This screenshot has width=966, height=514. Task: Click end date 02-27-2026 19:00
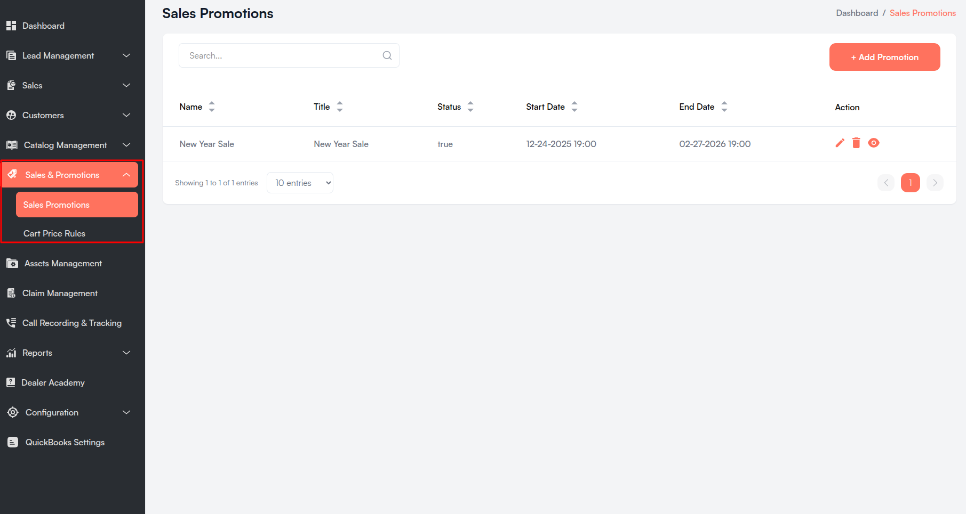pyautogui.click(x=715, y=144)
